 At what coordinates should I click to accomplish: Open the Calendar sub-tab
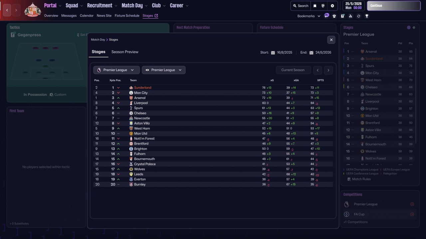[x=87, y=16]
